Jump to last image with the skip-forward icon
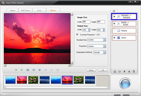 pos(22,70)
